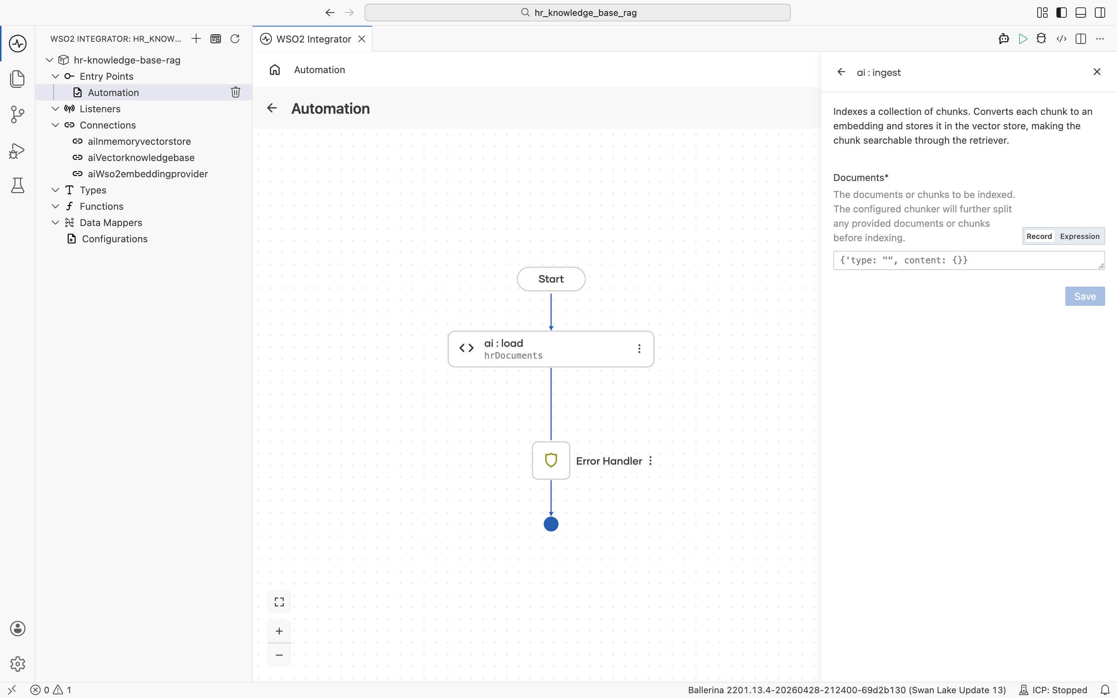Viewport: 1117px width, 698px height.
Task: Refresh the WSO2 Integrator project tree
Action: [x=235, y=39]
